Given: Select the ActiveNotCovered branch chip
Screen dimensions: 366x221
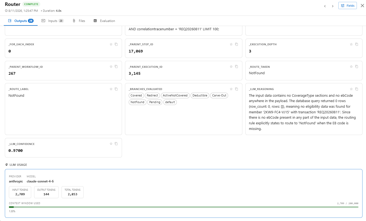Looking at the screenshot, I should point(175,95).
